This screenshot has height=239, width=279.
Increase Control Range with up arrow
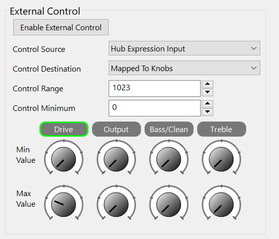(207, 84)
